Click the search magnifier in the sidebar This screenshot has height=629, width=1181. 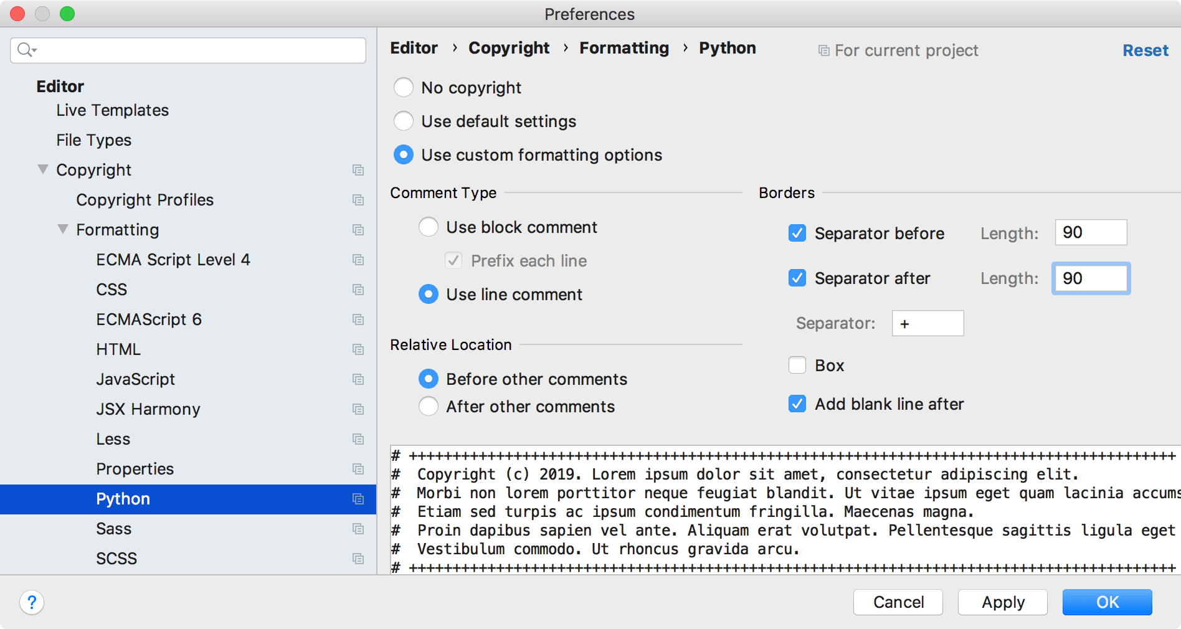(x=25, y=50)
